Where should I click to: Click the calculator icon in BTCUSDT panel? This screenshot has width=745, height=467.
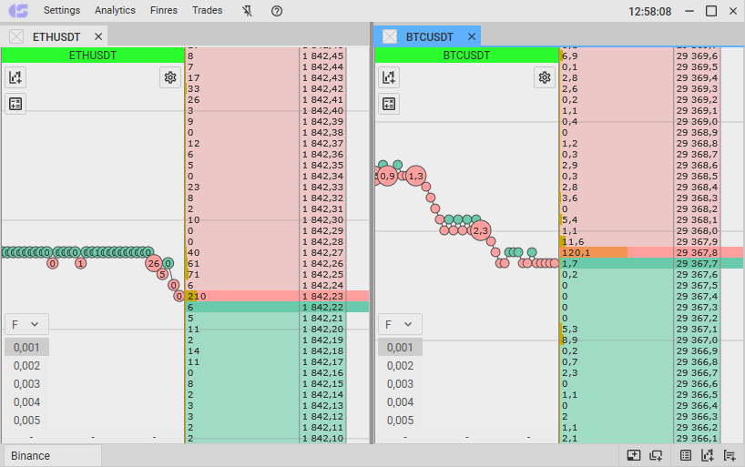[x=389, y=104]
